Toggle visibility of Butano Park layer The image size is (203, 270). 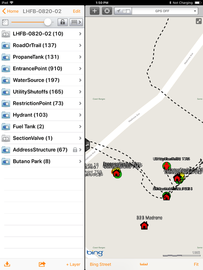tap(6, 162)
